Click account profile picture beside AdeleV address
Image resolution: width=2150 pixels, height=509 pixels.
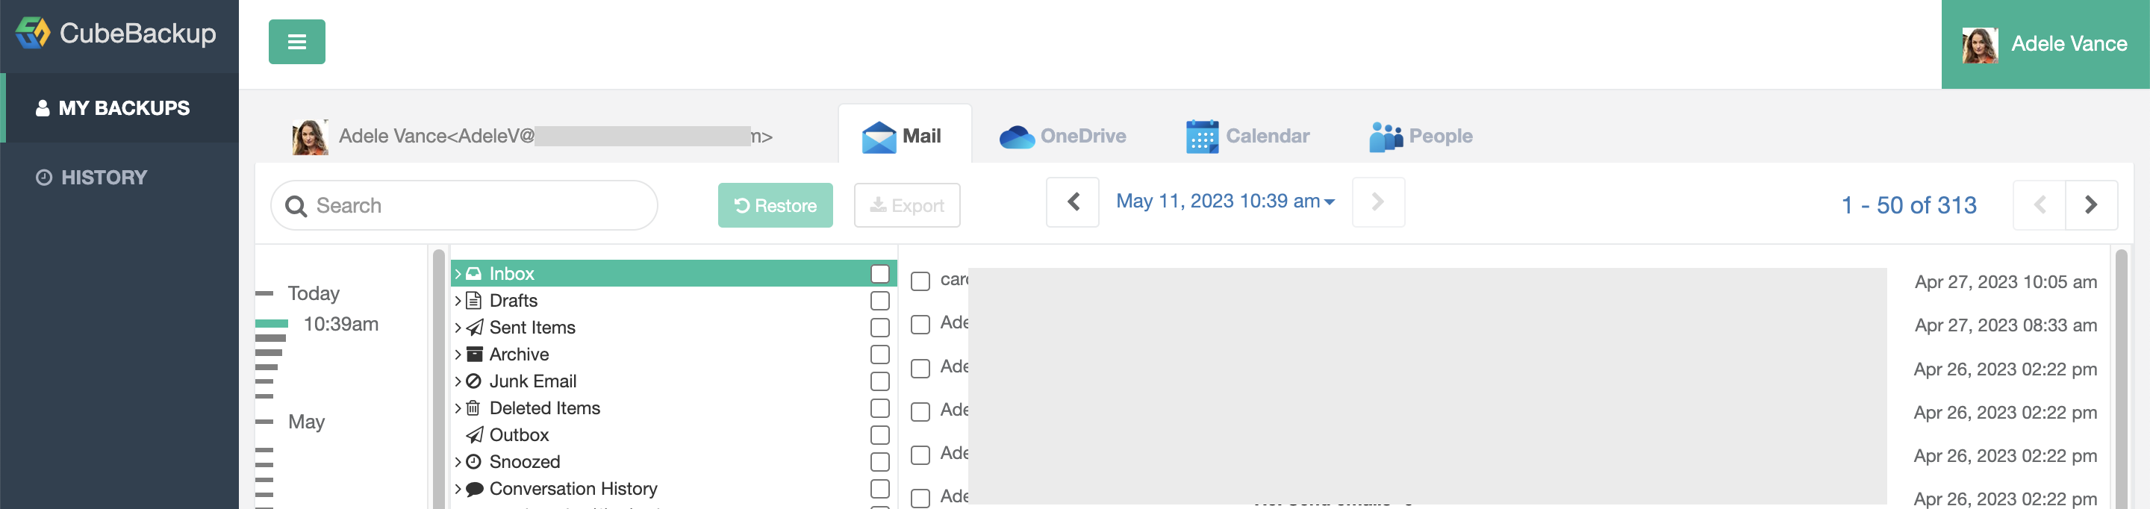[x=310, y=137]
